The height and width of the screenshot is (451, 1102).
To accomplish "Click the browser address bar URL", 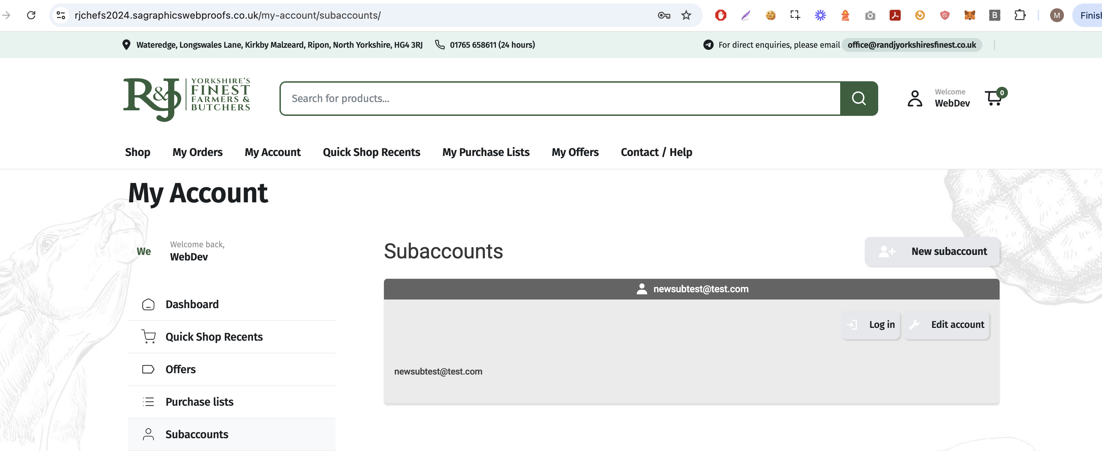I will (x=228, y=16).
